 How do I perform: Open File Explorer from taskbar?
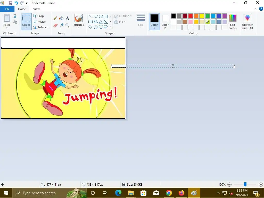131,193
